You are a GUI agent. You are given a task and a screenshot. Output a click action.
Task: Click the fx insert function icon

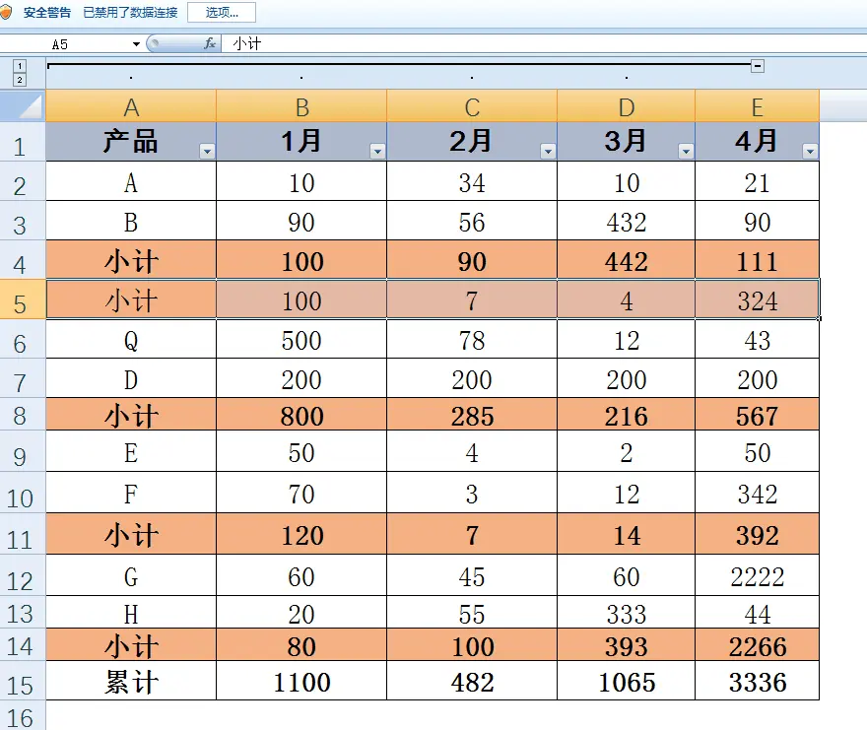pyautogui.click(x=210, y=44)
